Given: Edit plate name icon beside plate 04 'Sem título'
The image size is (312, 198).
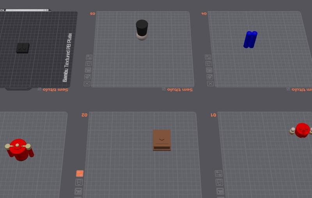Looking at the screenshot, I should 288,89.
